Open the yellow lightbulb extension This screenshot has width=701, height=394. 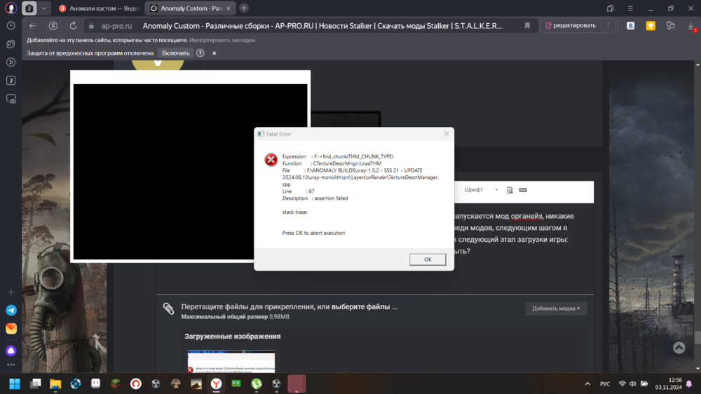point(651,26)
